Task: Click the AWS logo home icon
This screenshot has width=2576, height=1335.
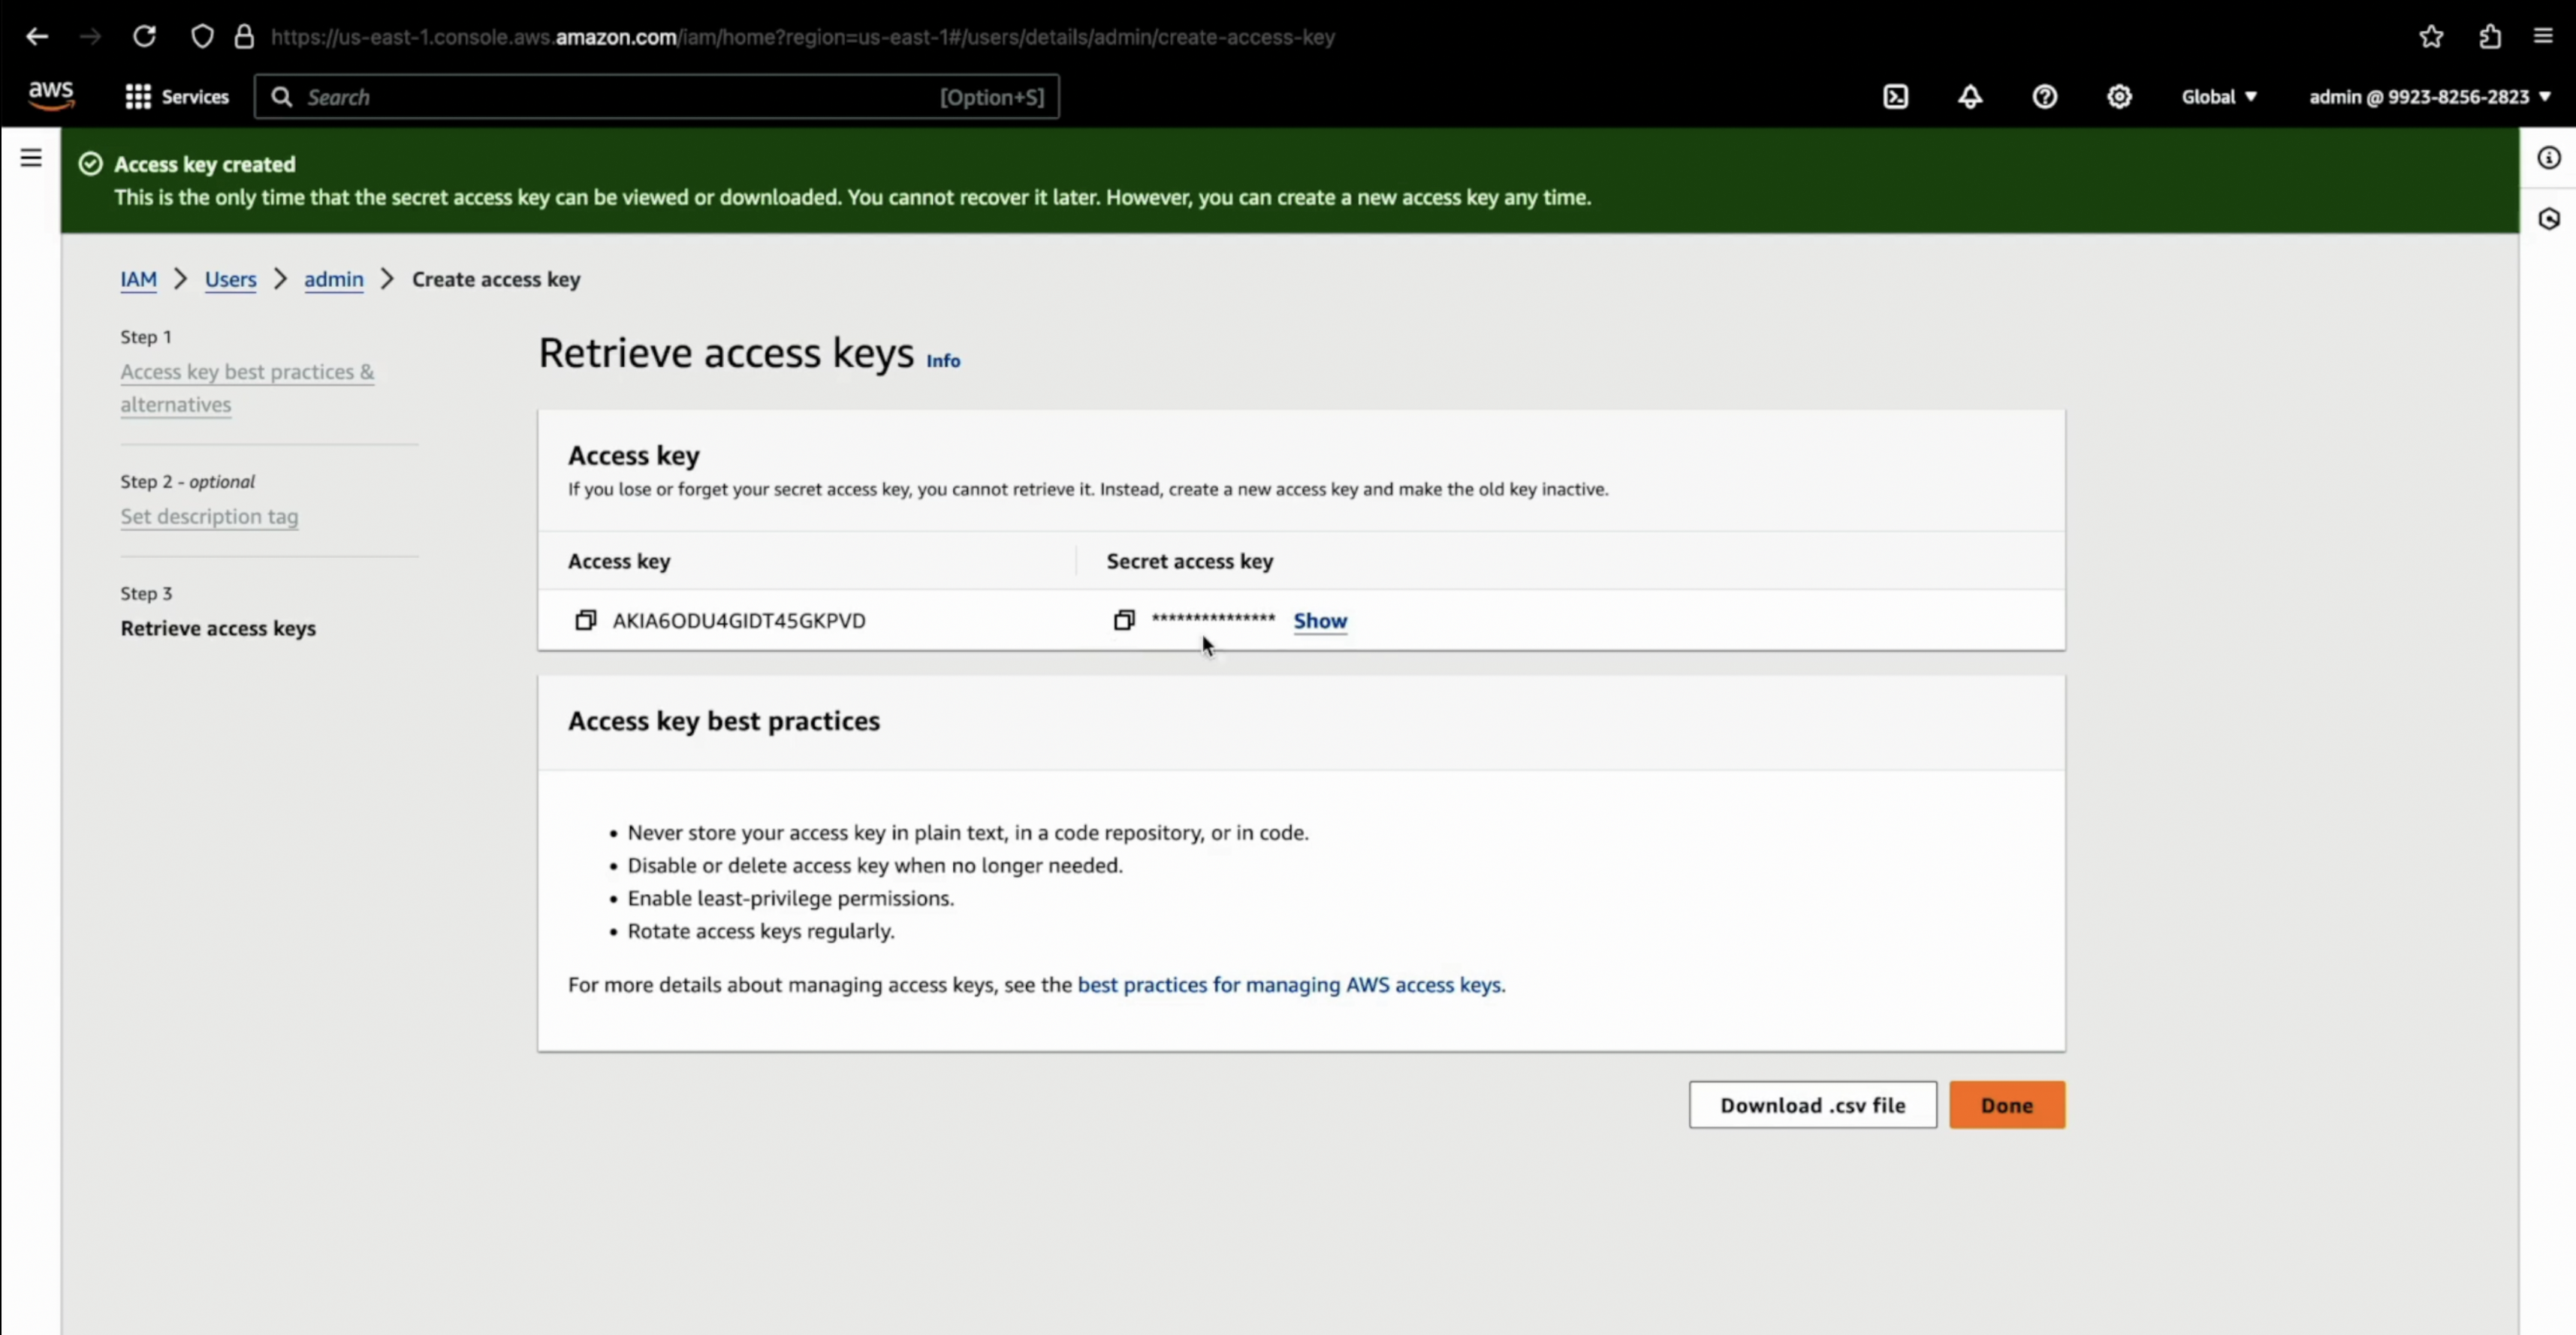Action: 51,95
